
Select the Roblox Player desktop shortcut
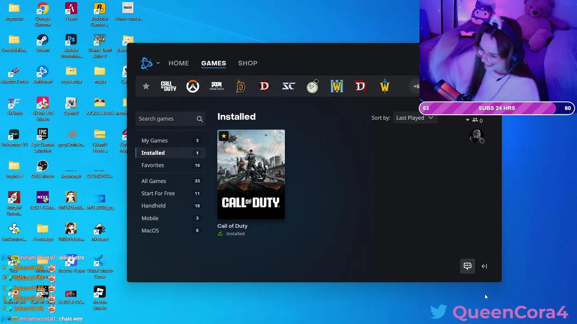pyautogui.click(x=71, y=264)
